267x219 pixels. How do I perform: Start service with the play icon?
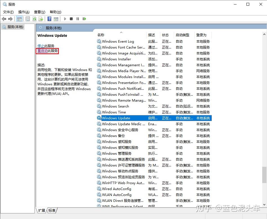coord(65,19)
